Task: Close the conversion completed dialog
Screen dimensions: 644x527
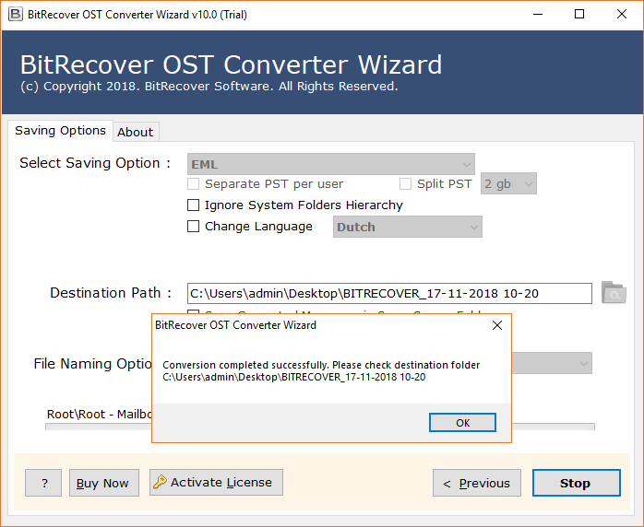Action: point(497,325)
